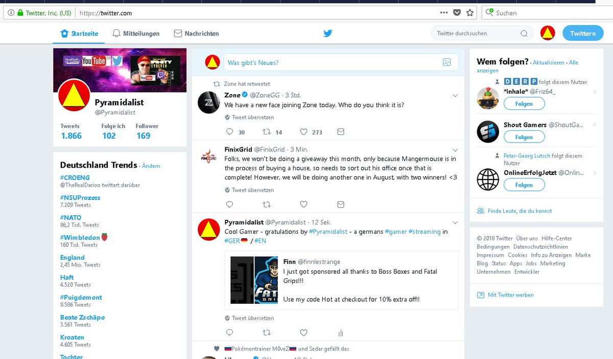
Task: Click Mit Twitter werben link
Action: (511, 295)
